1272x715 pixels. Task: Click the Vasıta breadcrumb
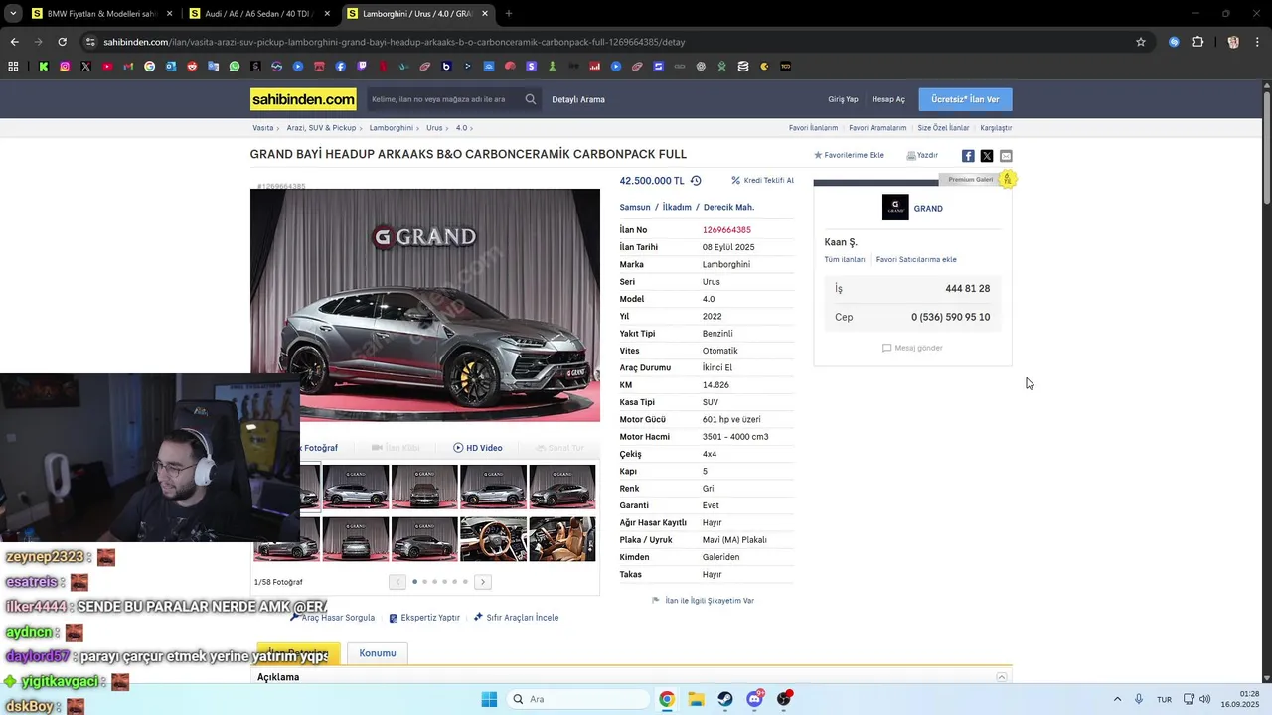click(263, 128)
